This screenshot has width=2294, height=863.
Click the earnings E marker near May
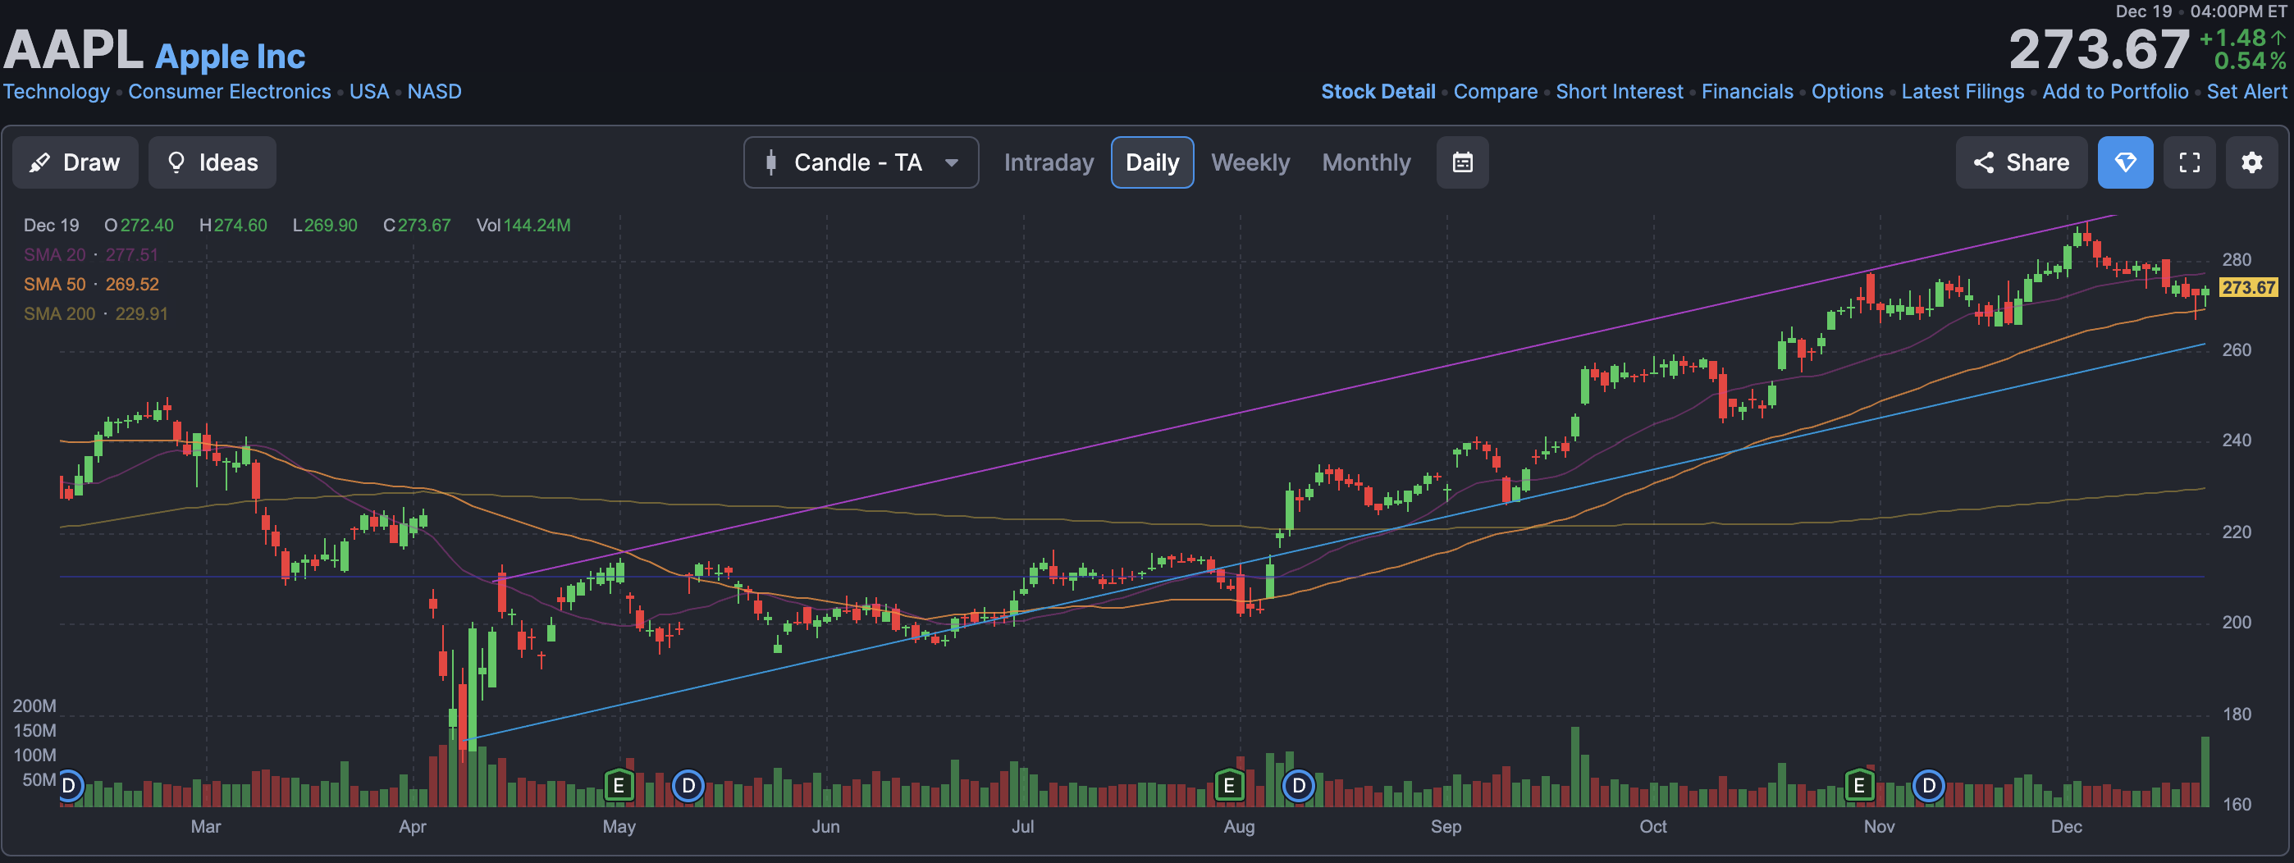(x=618, y=786)
